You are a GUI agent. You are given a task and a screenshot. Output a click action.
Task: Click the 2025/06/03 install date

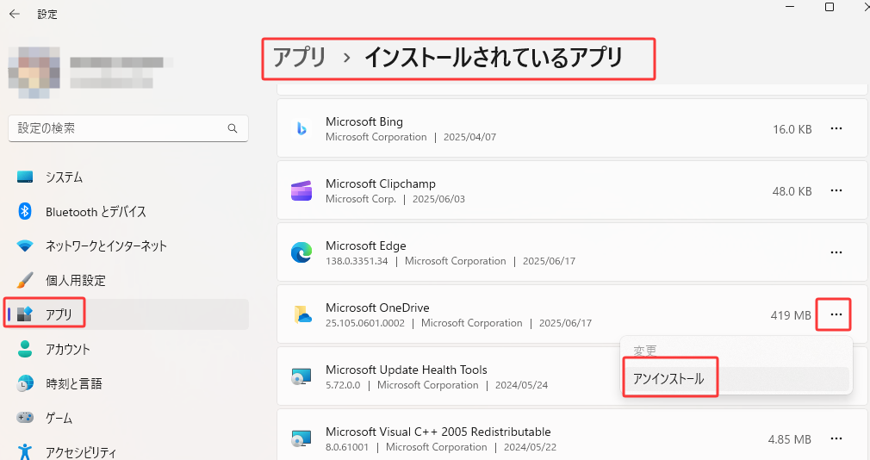pyautogui.click(x=439, y=199)
